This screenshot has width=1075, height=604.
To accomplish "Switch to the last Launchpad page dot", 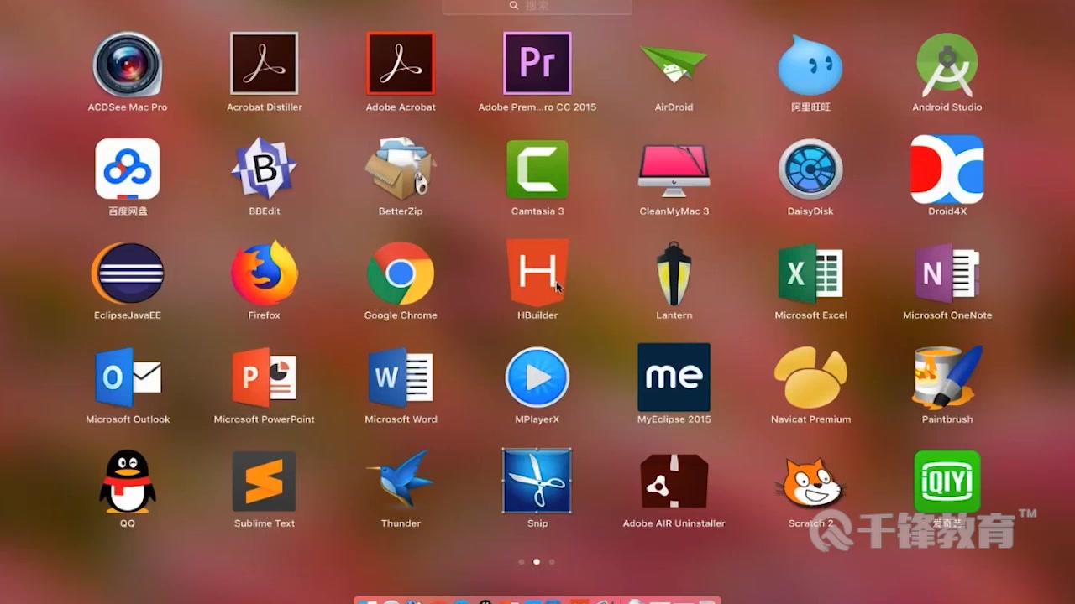I will click(552, 562).
